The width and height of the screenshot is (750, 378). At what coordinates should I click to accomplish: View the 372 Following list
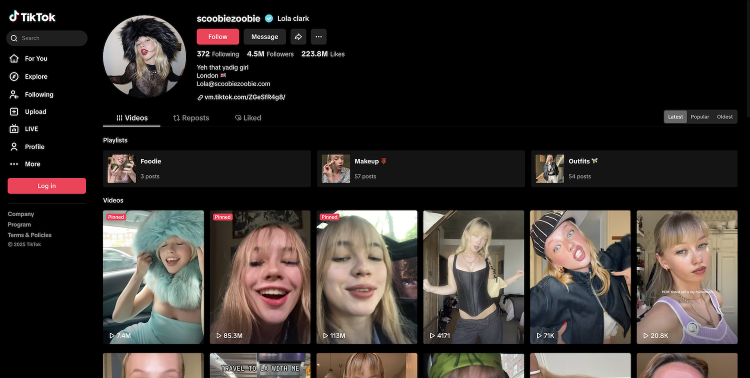(218, 54)
